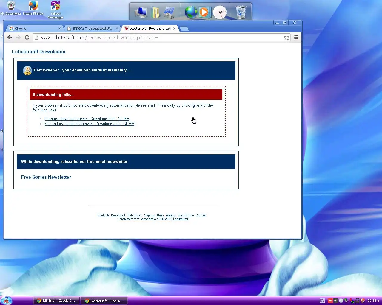Viewport: 382px width, 305px height.
Task: Open the Support footer link
Action: 150,215
